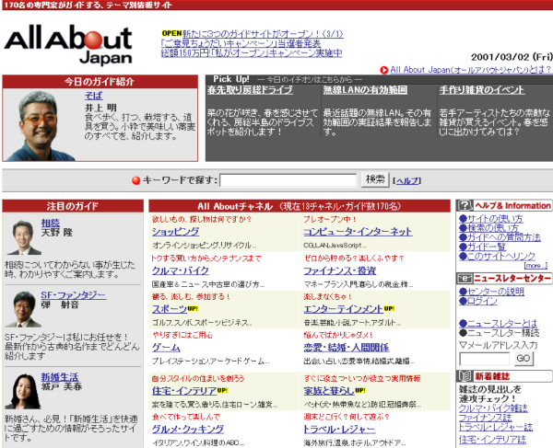Click the photo of guide 井上 明

click(41, 125)
